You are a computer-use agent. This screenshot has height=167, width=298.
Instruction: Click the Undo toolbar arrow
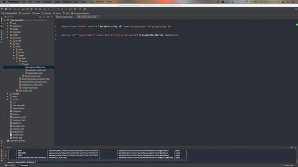click(15, 9)
